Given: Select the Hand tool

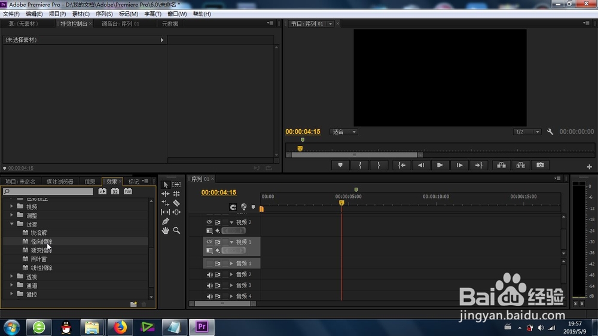Looking at the screenshot, I should [165, 230].
